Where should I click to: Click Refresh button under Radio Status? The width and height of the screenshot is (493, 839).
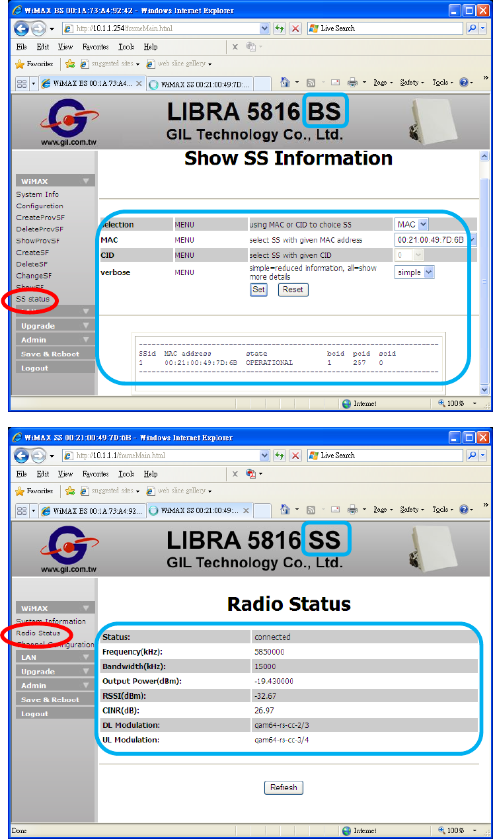(x=284, y=787)
